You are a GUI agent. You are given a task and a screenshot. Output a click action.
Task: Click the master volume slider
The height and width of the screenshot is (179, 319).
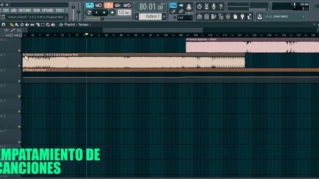coord(73,11)
